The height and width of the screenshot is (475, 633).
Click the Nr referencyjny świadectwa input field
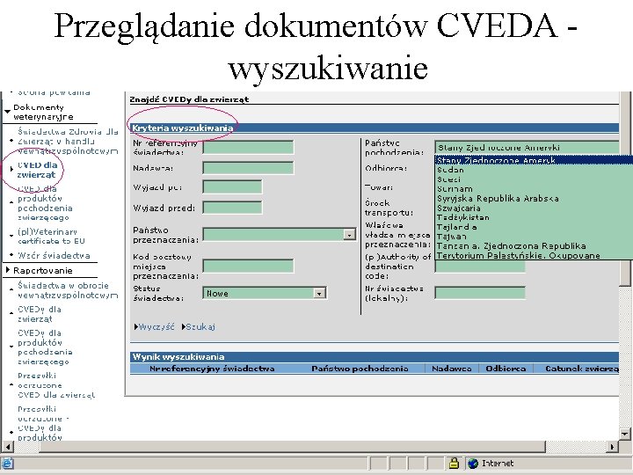coord(248,147)
